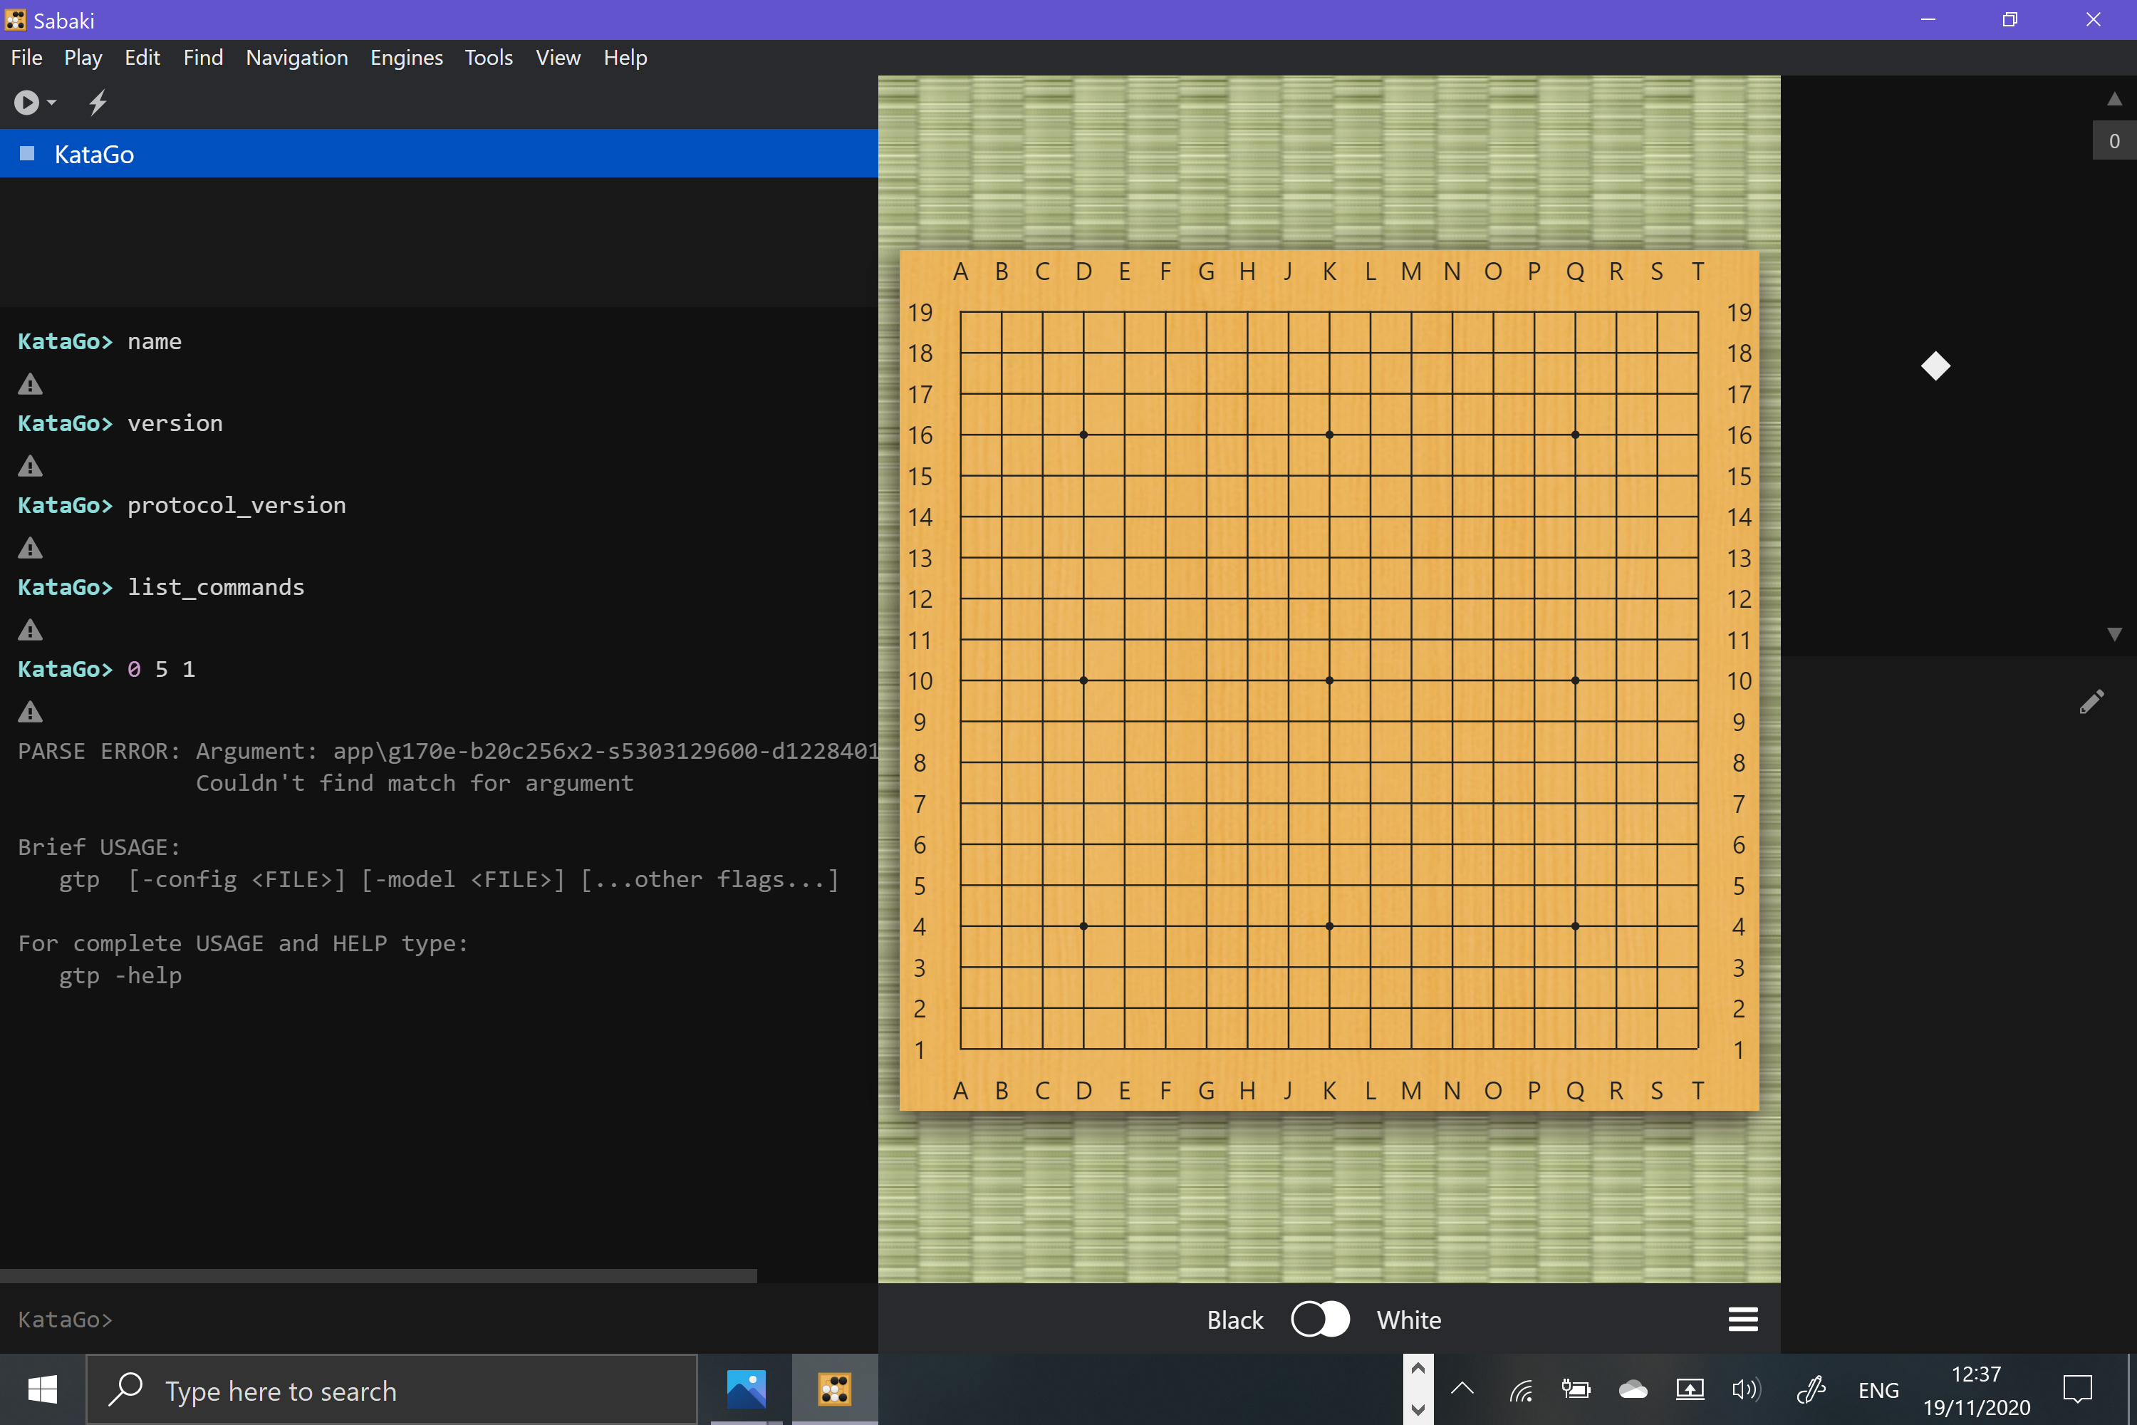
Task: Click the 'PARSE ERROR:' console text
Action: coord(99,751)
